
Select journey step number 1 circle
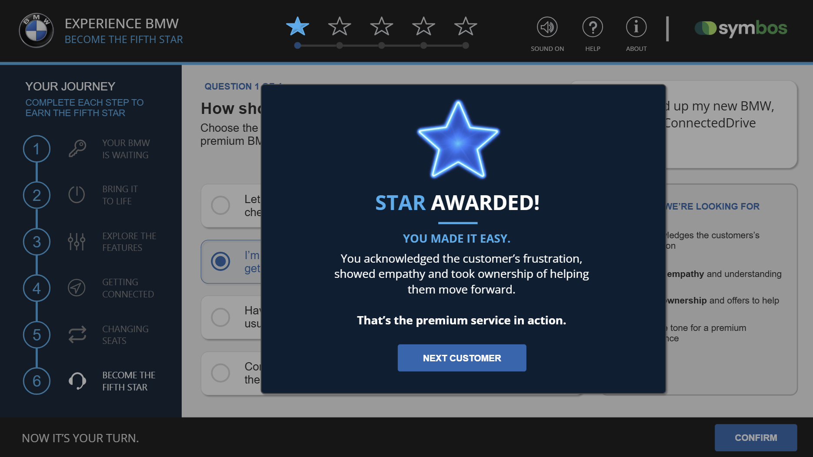click(37, 149)
